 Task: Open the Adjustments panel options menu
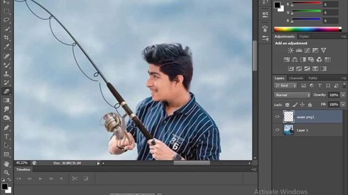click(344, 36)
